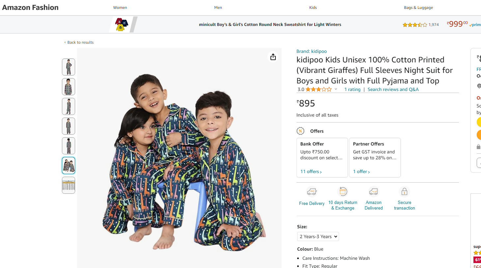Click Search reviews and Q&A link
481x268 pixels.
click(x=393, y=89)
